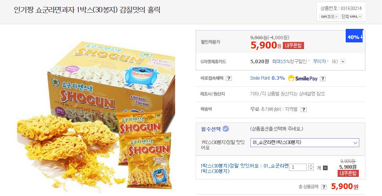Click help icon next to 추가배송비 지역별
382x196 pixels.
(x=303, y=109)
